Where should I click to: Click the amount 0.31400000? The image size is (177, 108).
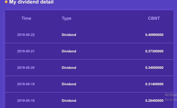click(x=154, y=84)
